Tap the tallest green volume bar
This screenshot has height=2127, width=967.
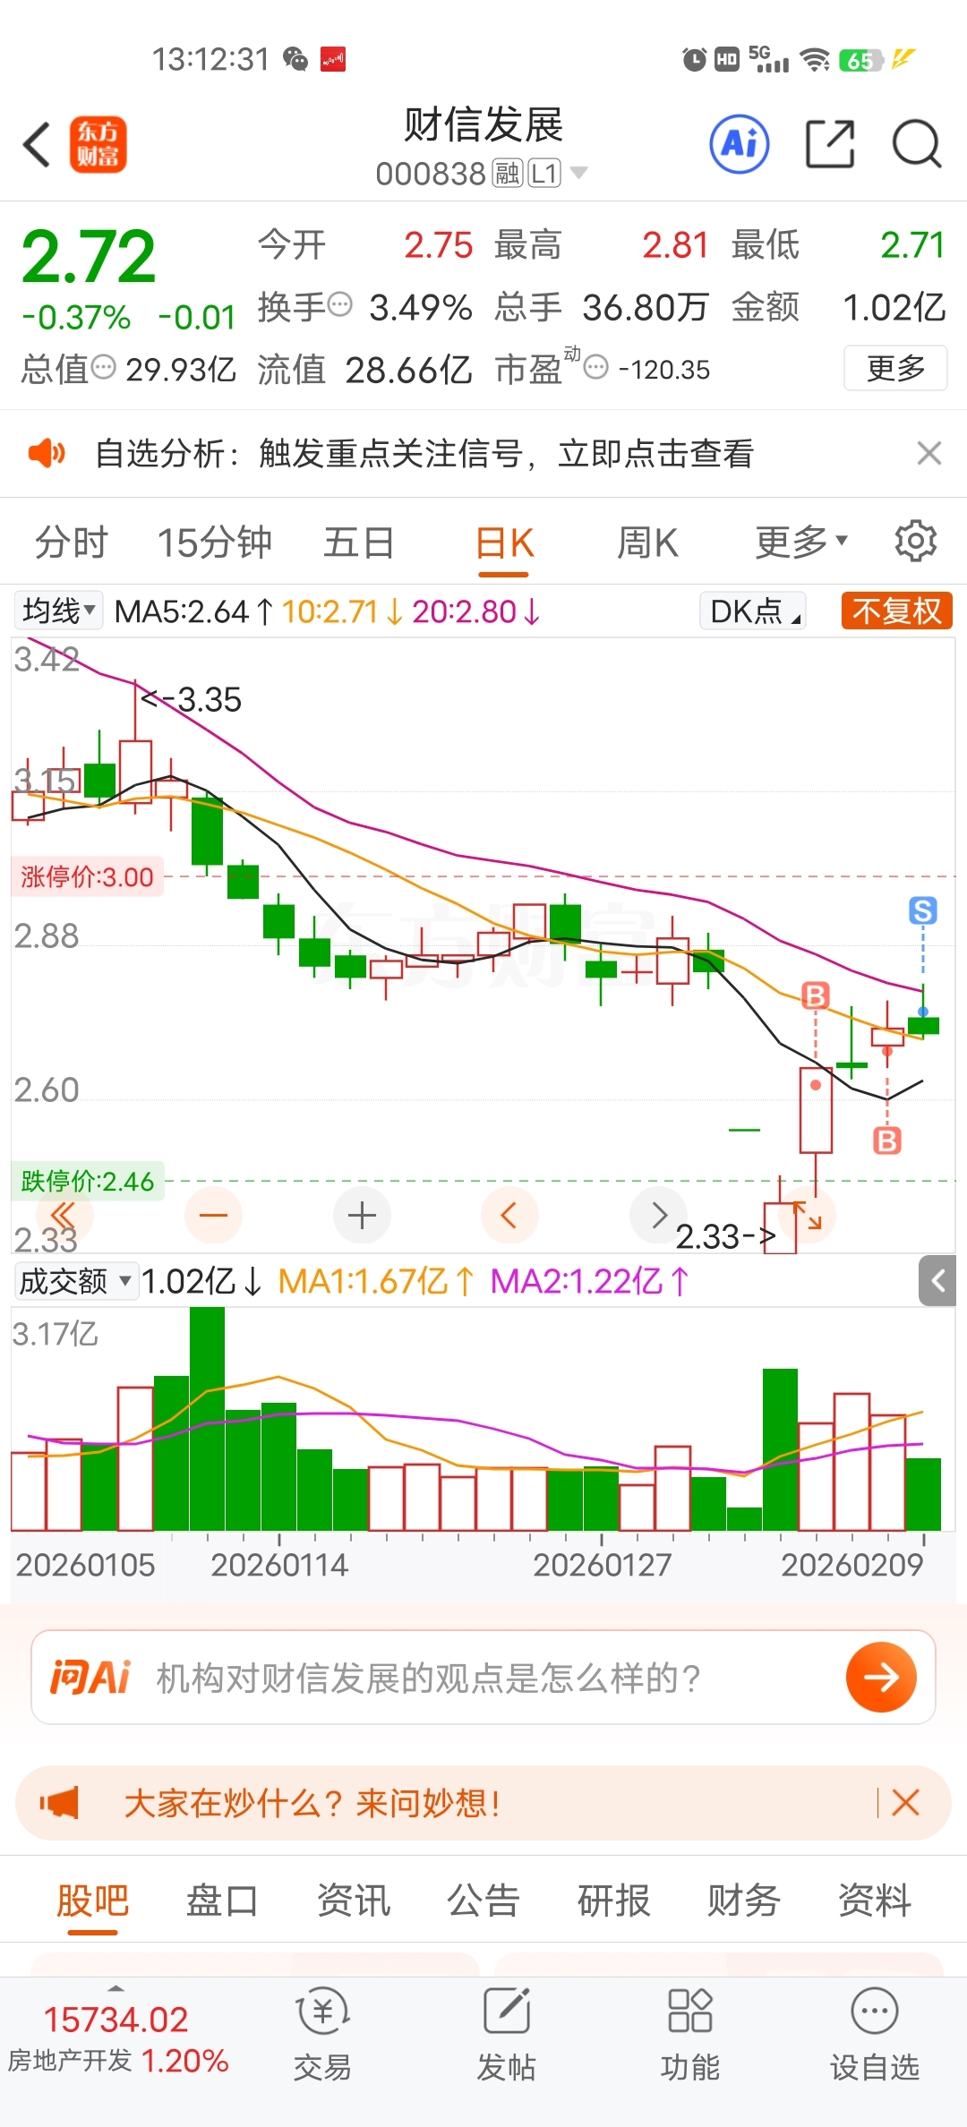coord(207,1419)
